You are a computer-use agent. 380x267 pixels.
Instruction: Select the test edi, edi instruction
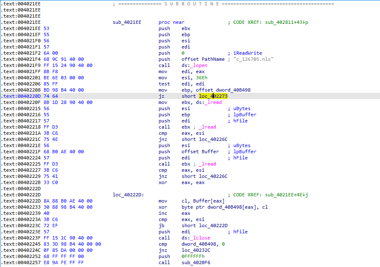tap(182, 84)
